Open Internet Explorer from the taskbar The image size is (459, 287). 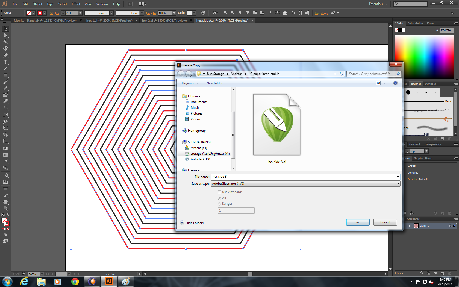24,282
